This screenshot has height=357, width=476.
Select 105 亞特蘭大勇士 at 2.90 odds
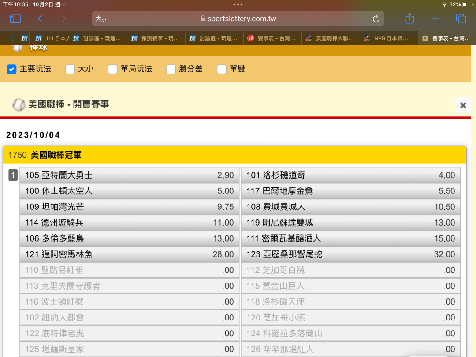point(130,175)
